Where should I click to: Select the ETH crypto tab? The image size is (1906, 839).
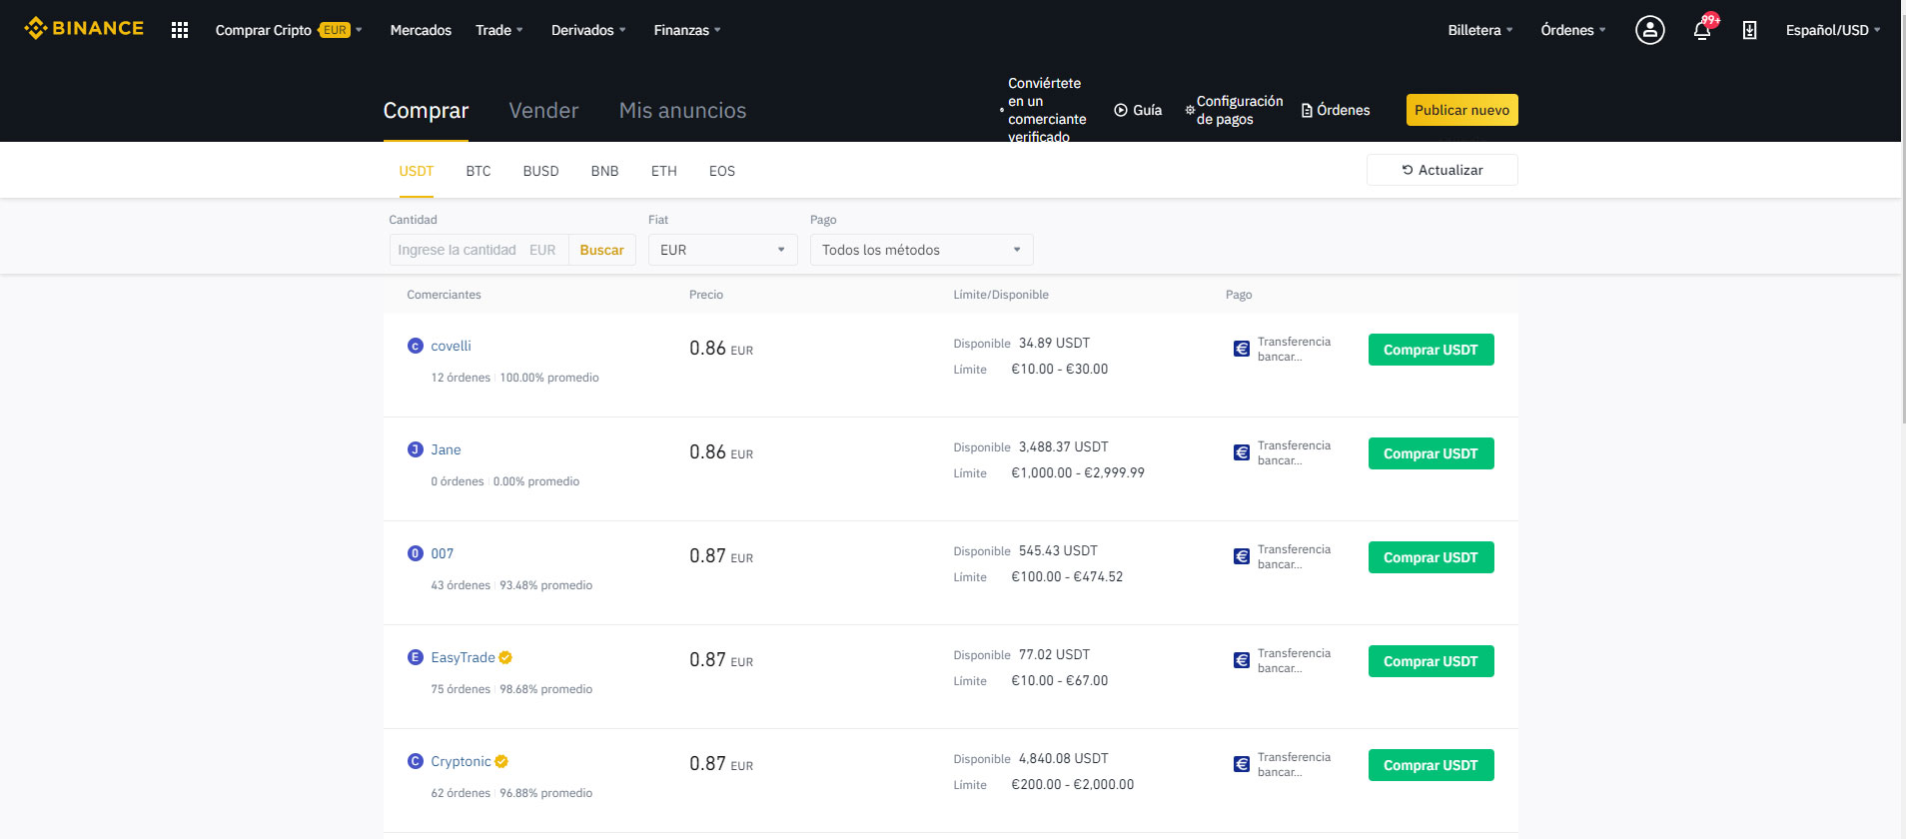(663, 171)
